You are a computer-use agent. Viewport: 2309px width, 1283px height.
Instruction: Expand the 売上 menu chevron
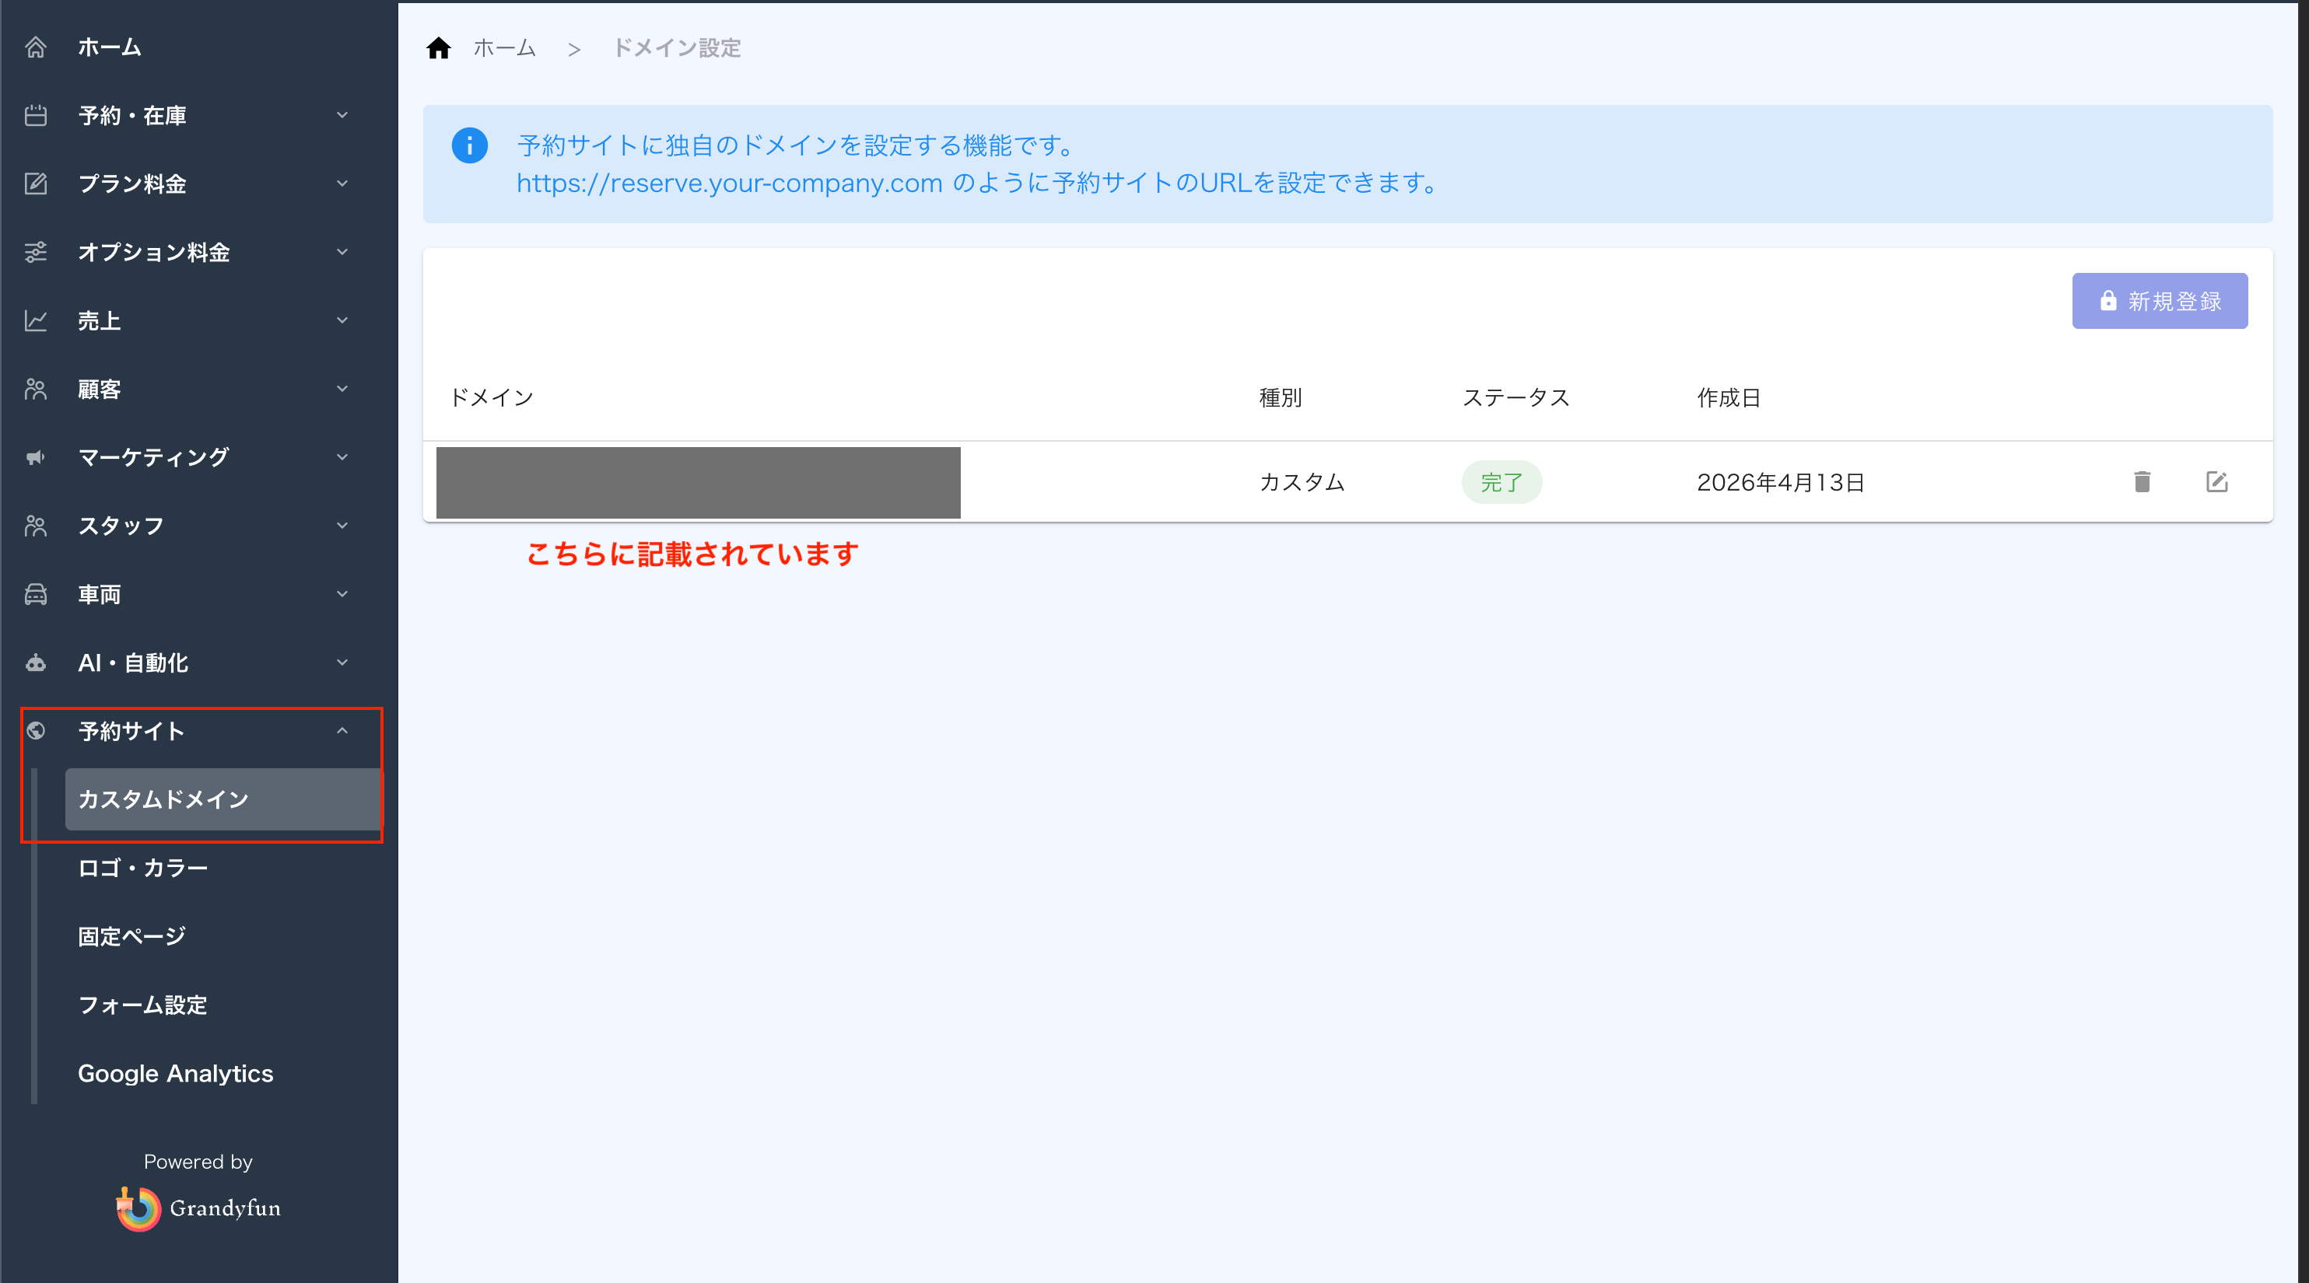click(x=342, y=320)
